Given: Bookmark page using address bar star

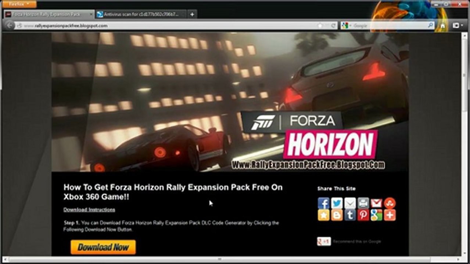Looking at the screenshot, I should pyautogui.click(x=320, y=26).
